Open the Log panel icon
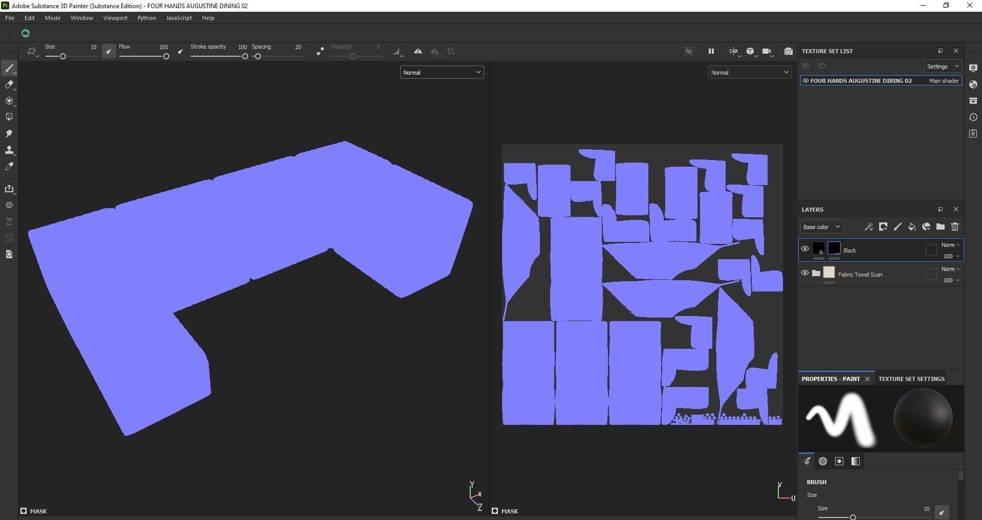 point(973,133)
